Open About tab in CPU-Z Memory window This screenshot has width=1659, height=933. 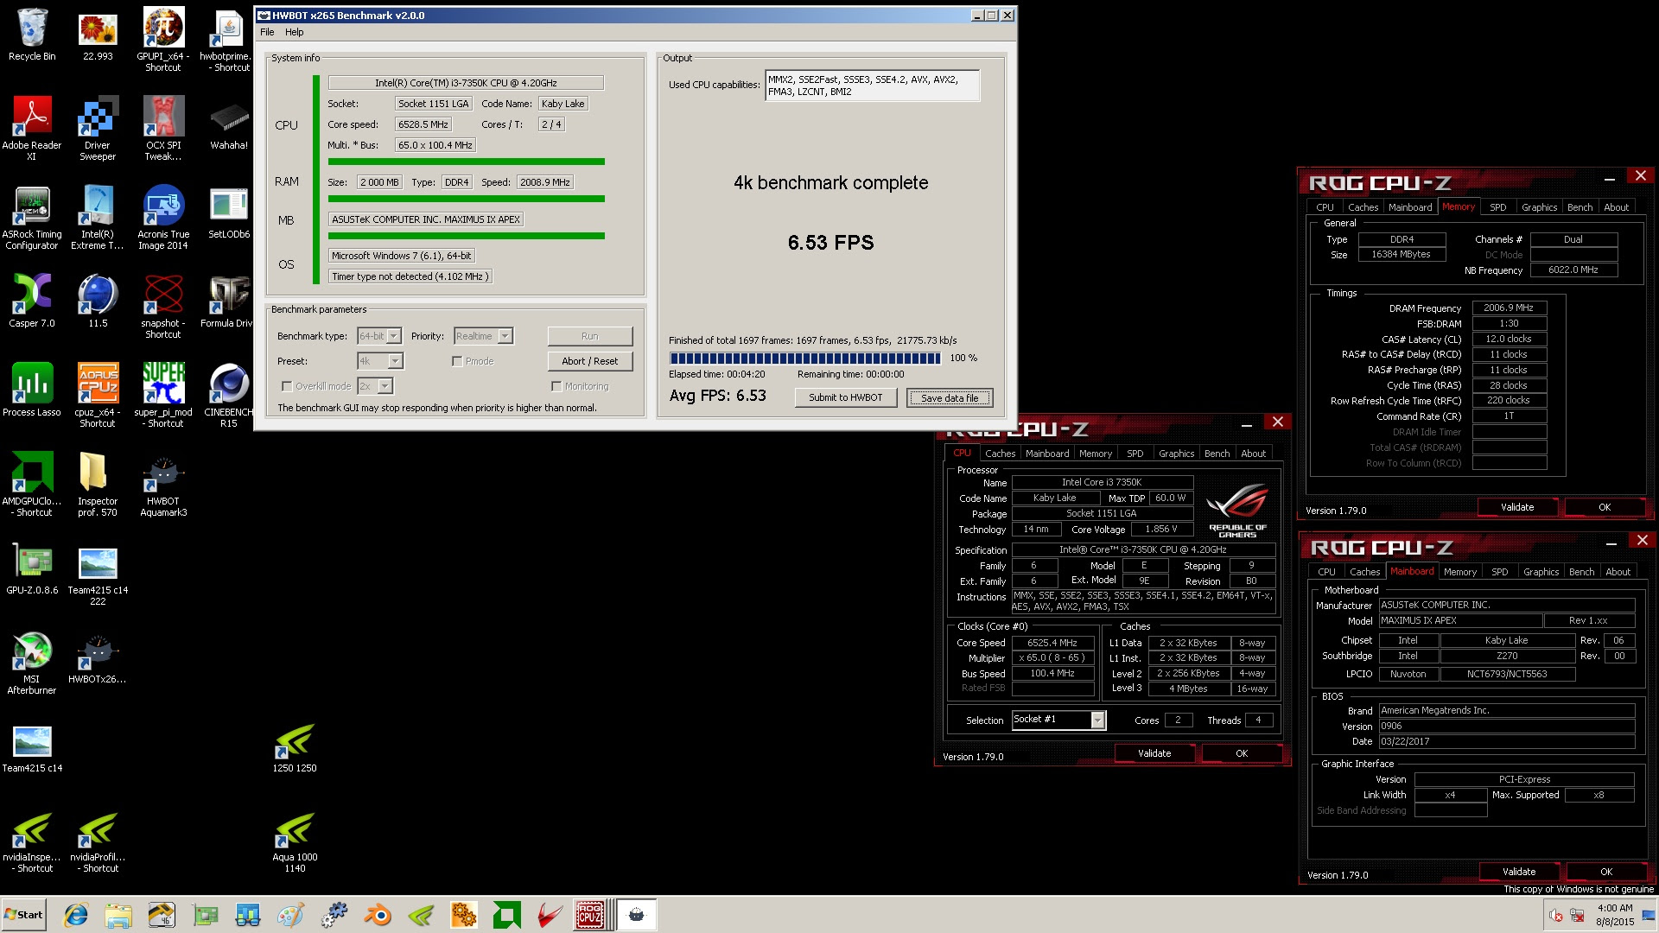(x=1616, y=207)
